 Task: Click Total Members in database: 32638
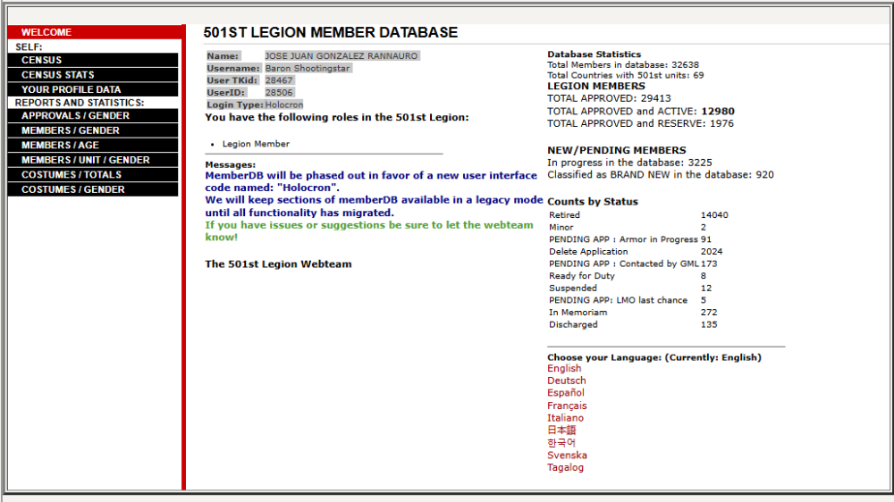[622, 65]
